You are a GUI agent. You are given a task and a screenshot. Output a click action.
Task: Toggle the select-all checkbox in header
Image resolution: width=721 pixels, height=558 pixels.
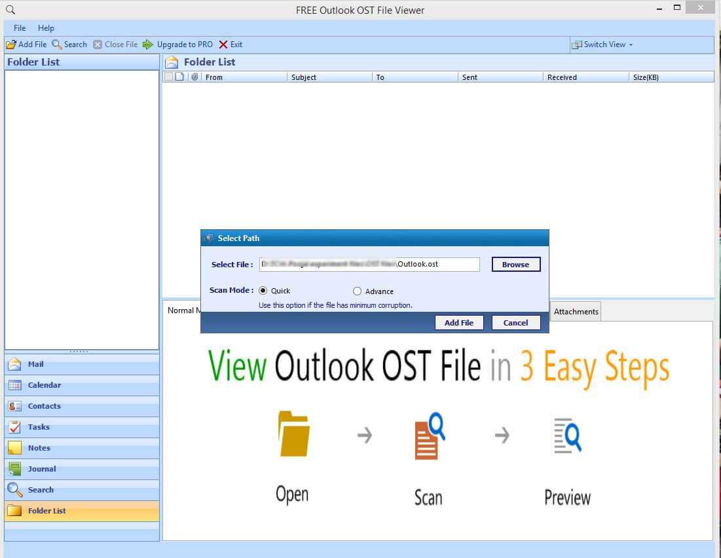[x=169, y=77]
